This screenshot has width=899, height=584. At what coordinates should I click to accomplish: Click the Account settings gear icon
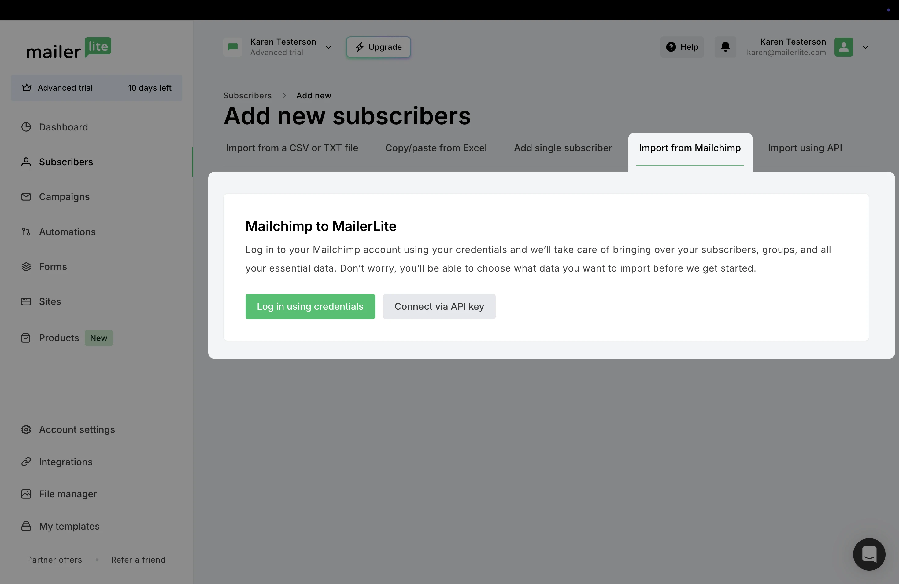(26, 429)
